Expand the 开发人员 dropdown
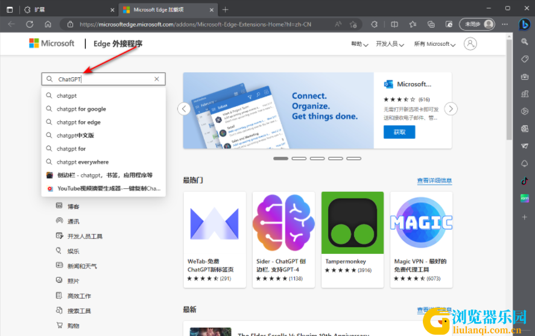 [x=390, y=44]
